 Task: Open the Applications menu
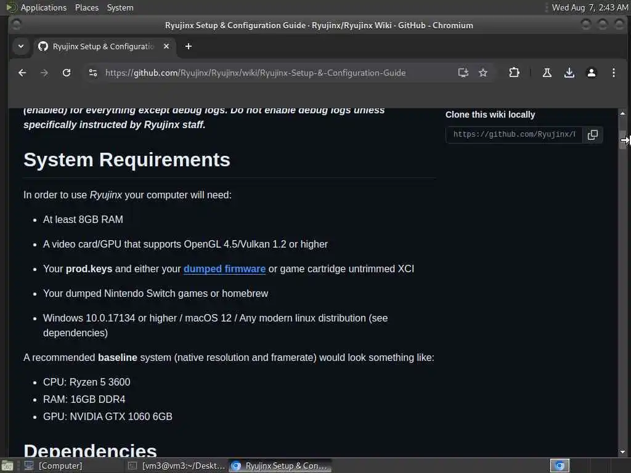tap(44, 7)
